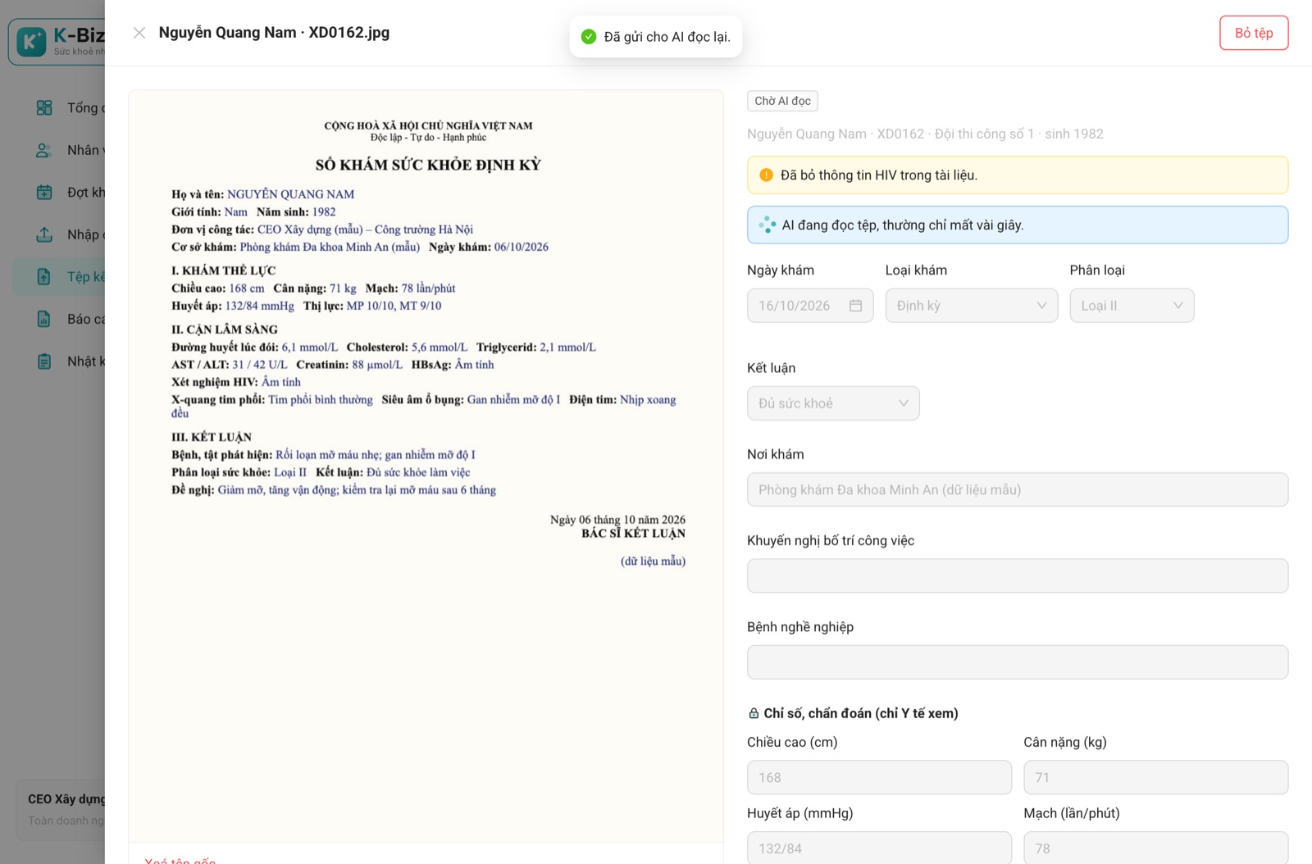Open the Nhân viên people icon

pyautogui.click(x=44, y=150)
